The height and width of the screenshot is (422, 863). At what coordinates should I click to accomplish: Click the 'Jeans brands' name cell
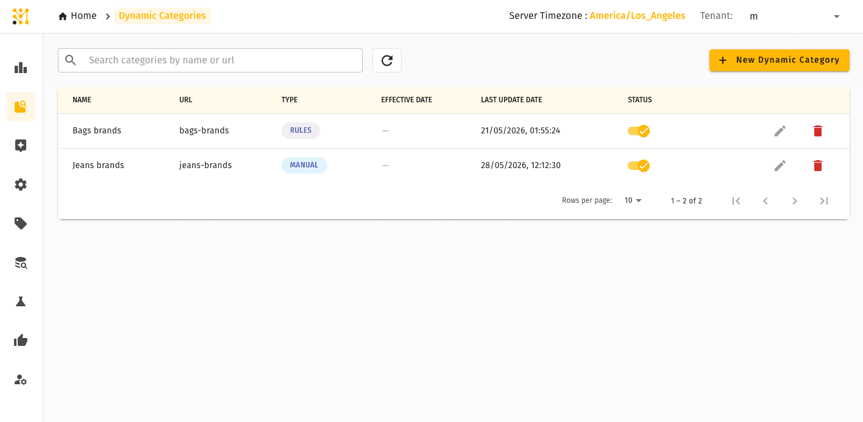pos(98,165)
